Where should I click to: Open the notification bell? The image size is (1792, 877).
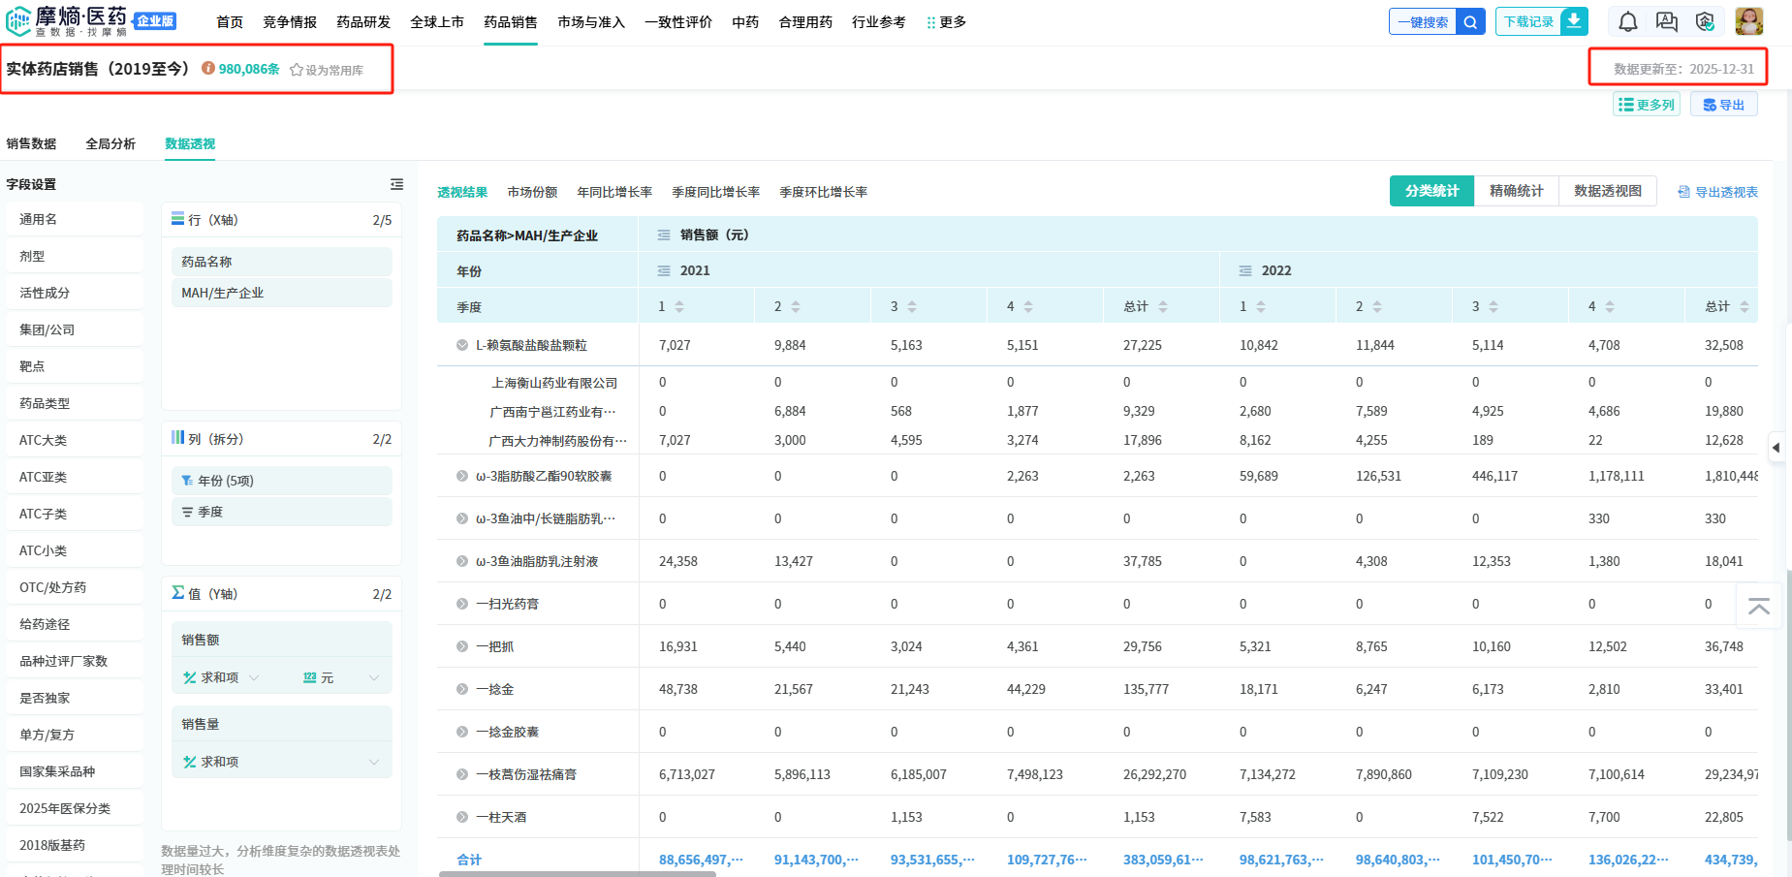[x=1628, y=21]
